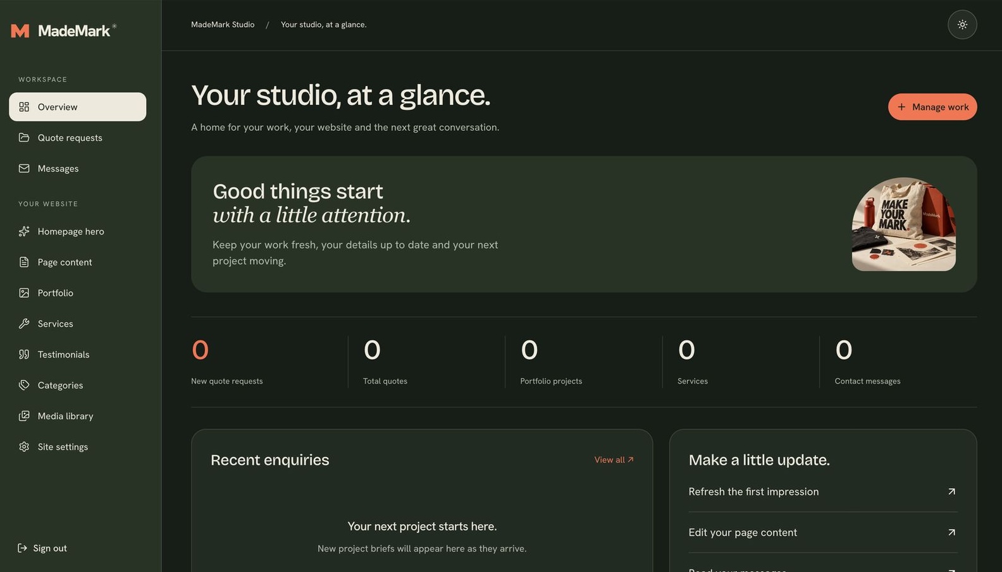This screenshot has height=572, width=1002.
Task: Click the Categories tag icon
Action: tap(24, 386)
